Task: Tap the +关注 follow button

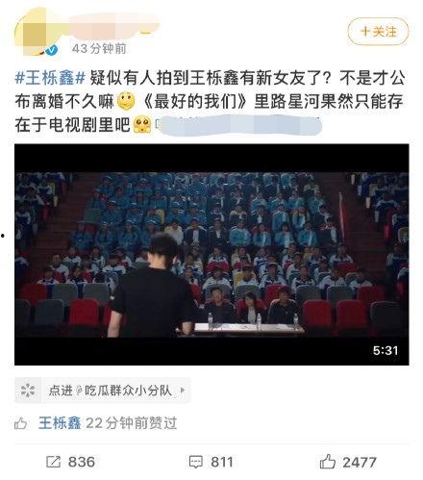Action: (378, 32)
